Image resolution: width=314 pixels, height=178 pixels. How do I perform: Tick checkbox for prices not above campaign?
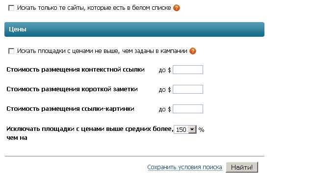pyautogui.click(x=11, y=51)
